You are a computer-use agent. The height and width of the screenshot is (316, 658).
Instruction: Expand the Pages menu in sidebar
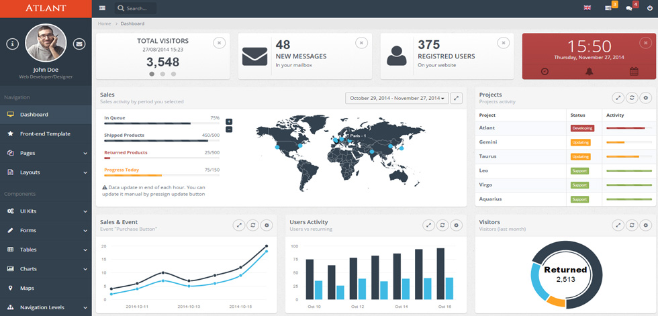[x=46, y=153]
